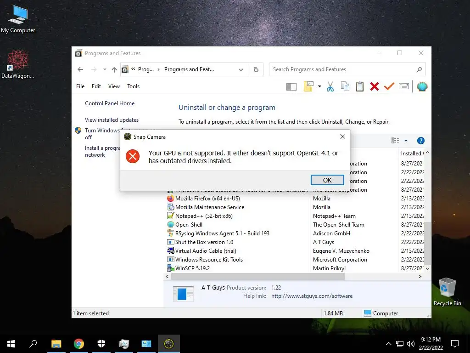Go up one folder level
The height and width of the screenshot is (353, 470).
point(114,70)
